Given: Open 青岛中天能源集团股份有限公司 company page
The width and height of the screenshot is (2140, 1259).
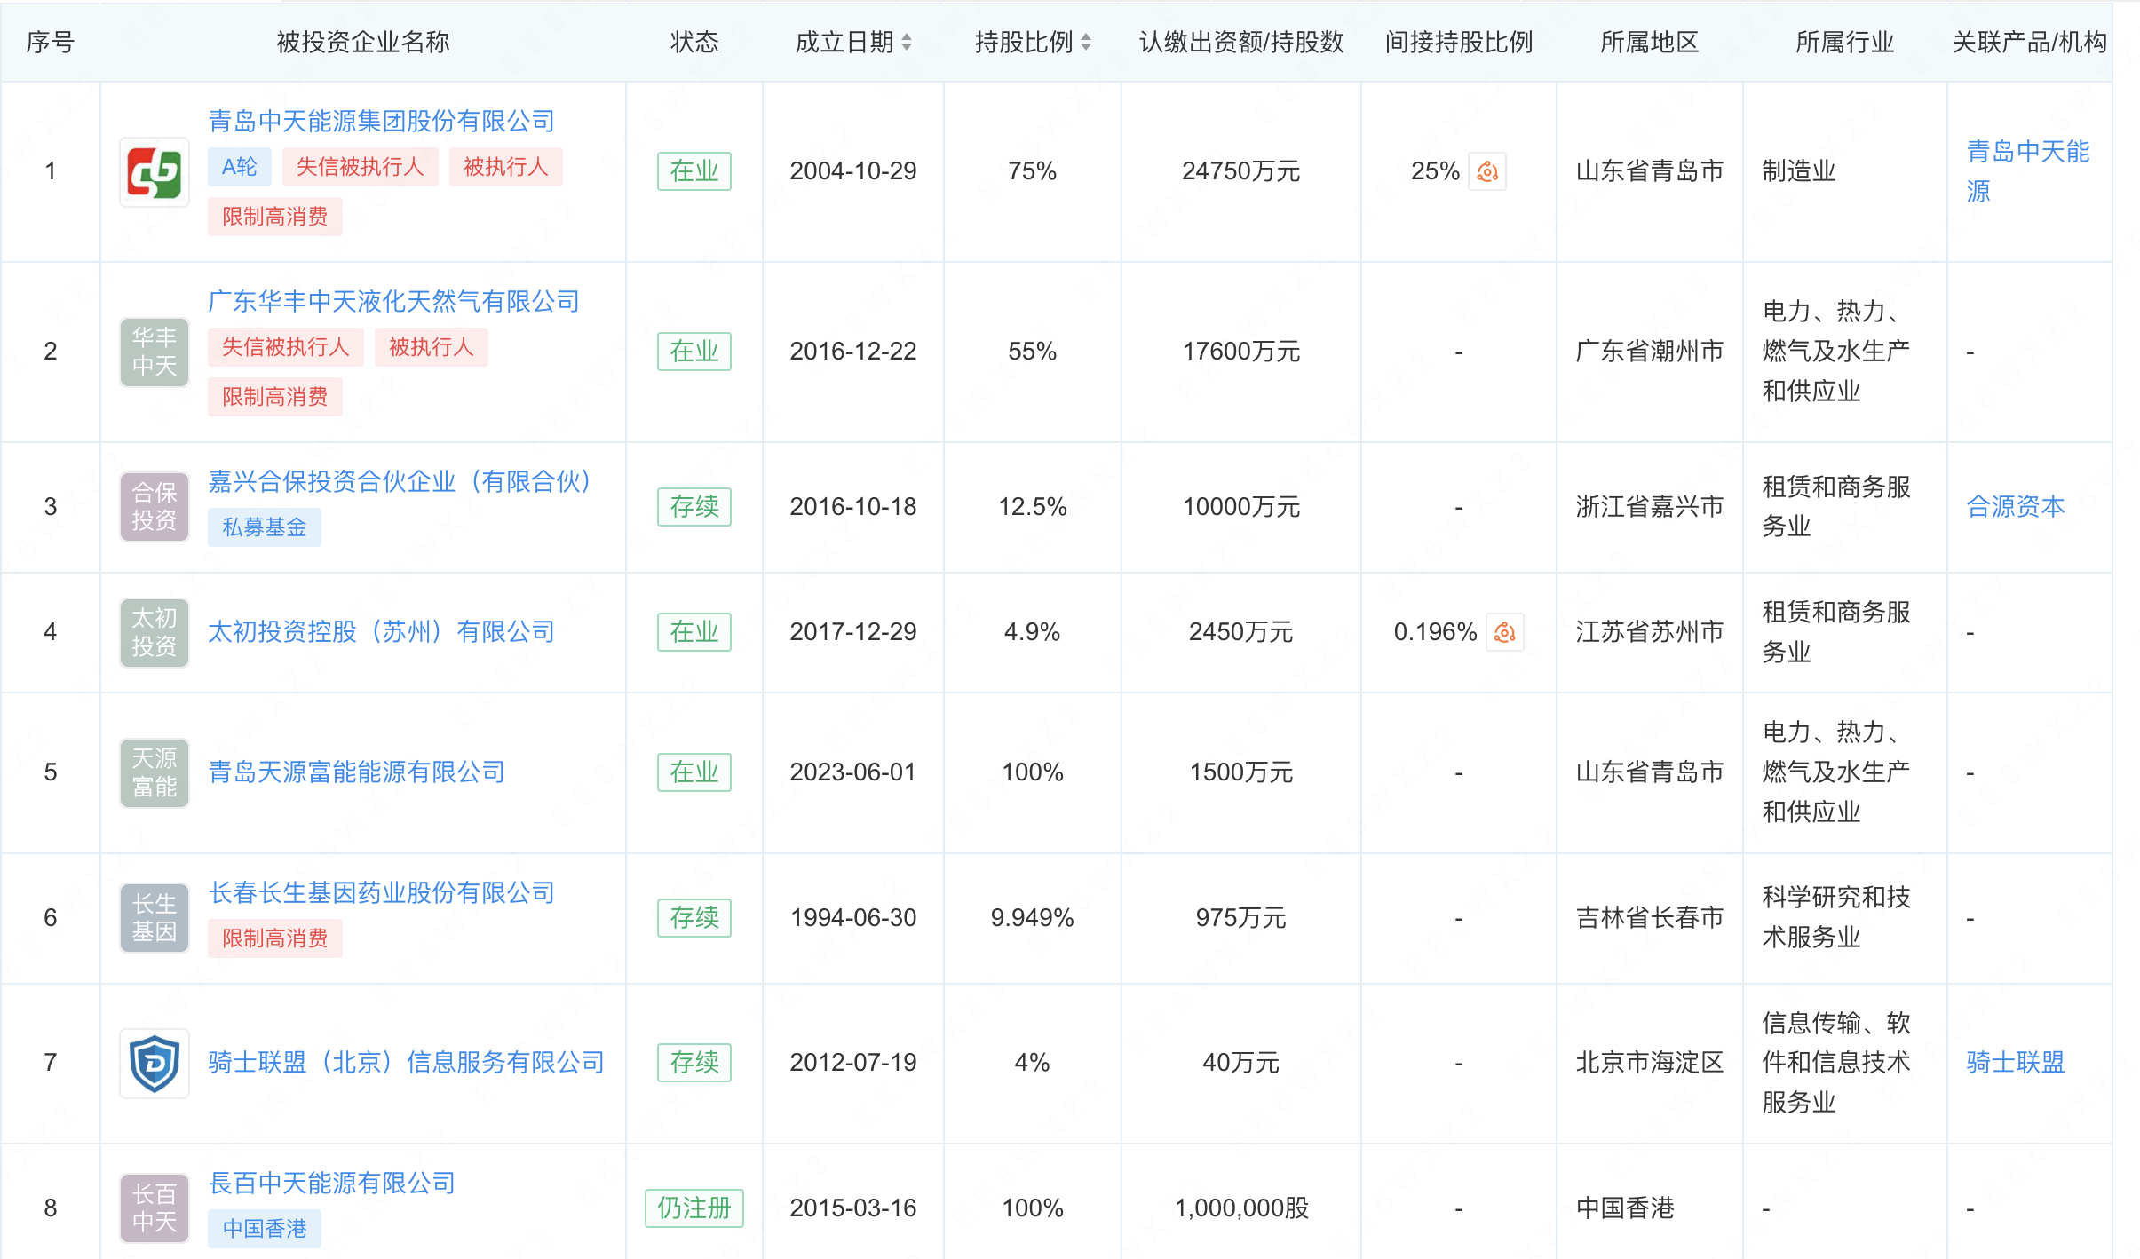Looking at the screenshot, I should point(382,122).
